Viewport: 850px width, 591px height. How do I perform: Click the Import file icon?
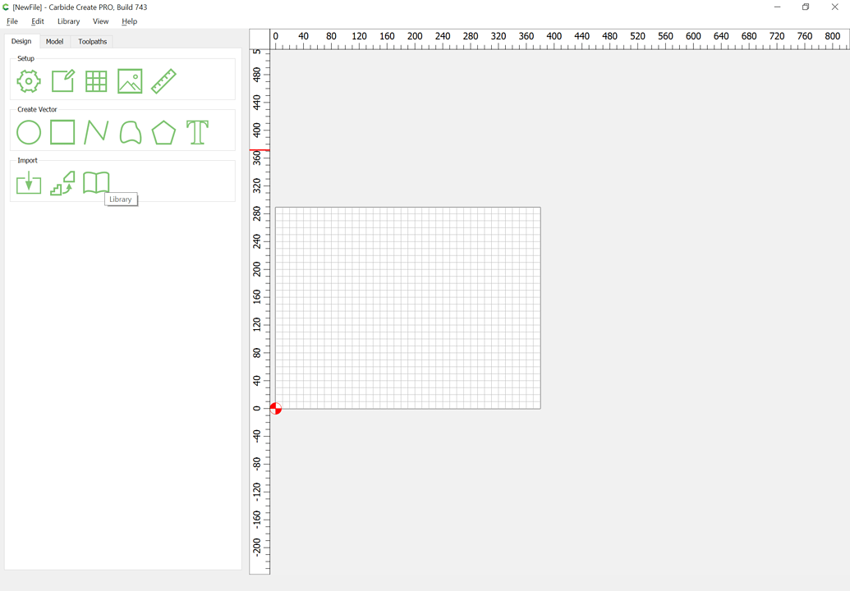tap(29, 182)
